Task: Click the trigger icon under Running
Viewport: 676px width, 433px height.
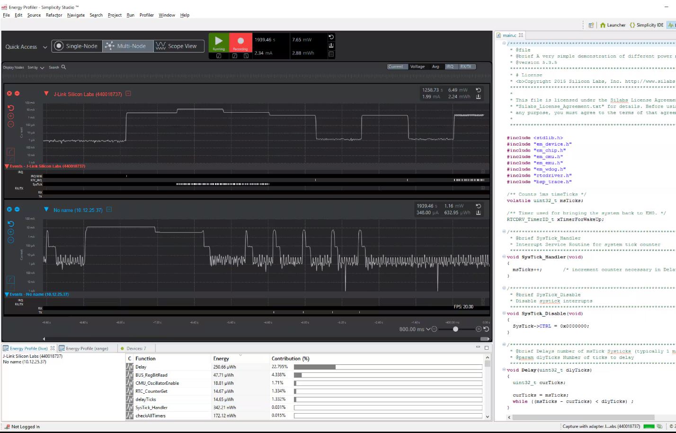Action: click(219, 56)
